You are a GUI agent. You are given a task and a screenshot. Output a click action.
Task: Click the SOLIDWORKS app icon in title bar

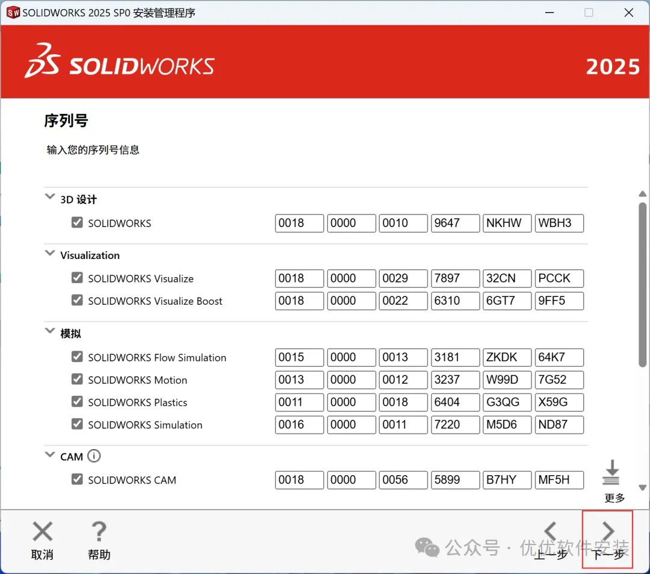(x=13, y=13)
